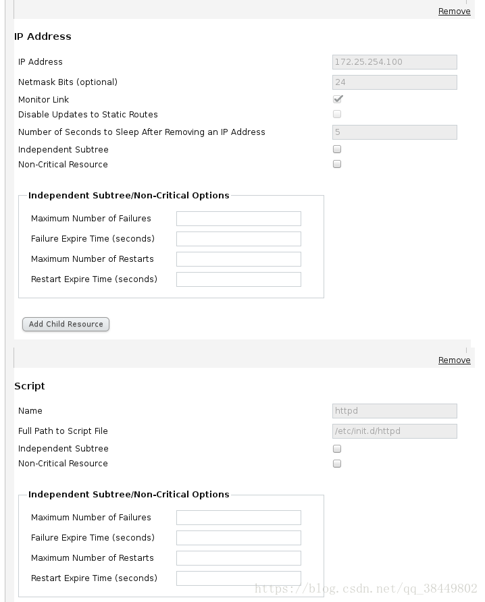Click the Full Path to Script File field
The height and width of the screenshot is (602, 485).
(x=394, y=431)
